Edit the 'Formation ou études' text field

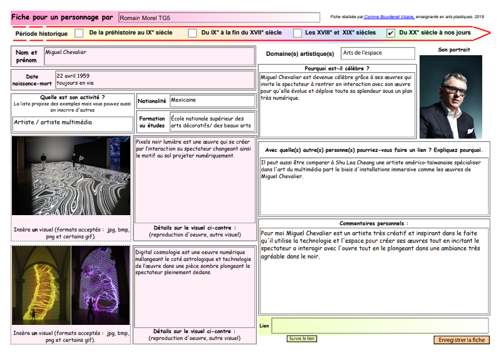click(x=212, y=122)
